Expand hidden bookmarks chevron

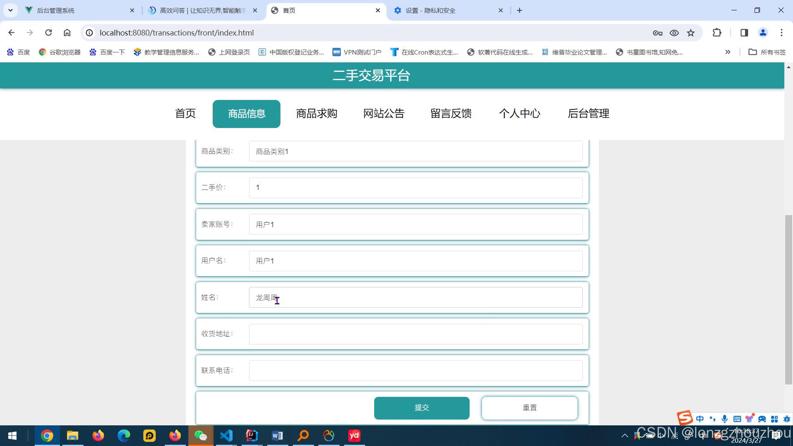pyautogui.click(x=728, y=52)
